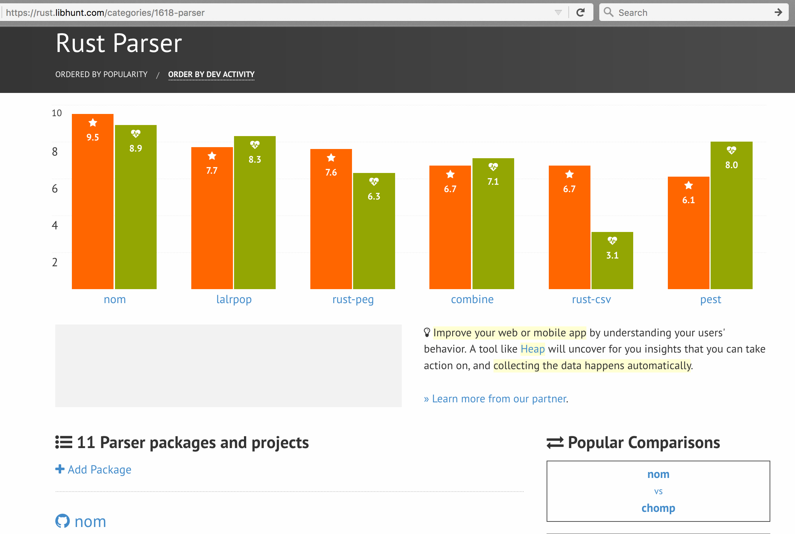The width and height of the screenshot is (795, 534).
Task: Focus the browser Search field
Action: pyautogui.click(x=694, y=13)
